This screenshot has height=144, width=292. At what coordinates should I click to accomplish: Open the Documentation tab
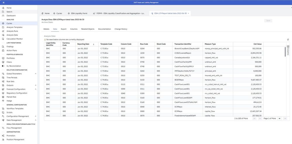click(x=104, y=29)
